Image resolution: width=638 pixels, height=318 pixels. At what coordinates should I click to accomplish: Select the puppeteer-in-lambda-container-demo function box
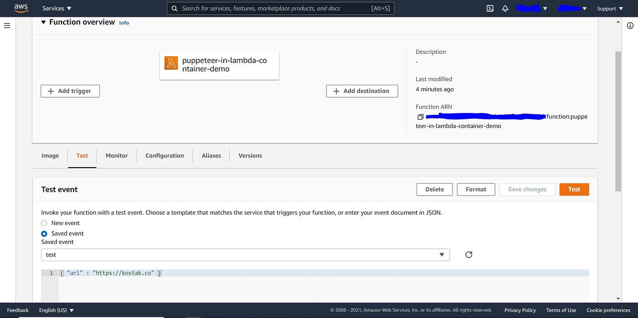(219, 65)
